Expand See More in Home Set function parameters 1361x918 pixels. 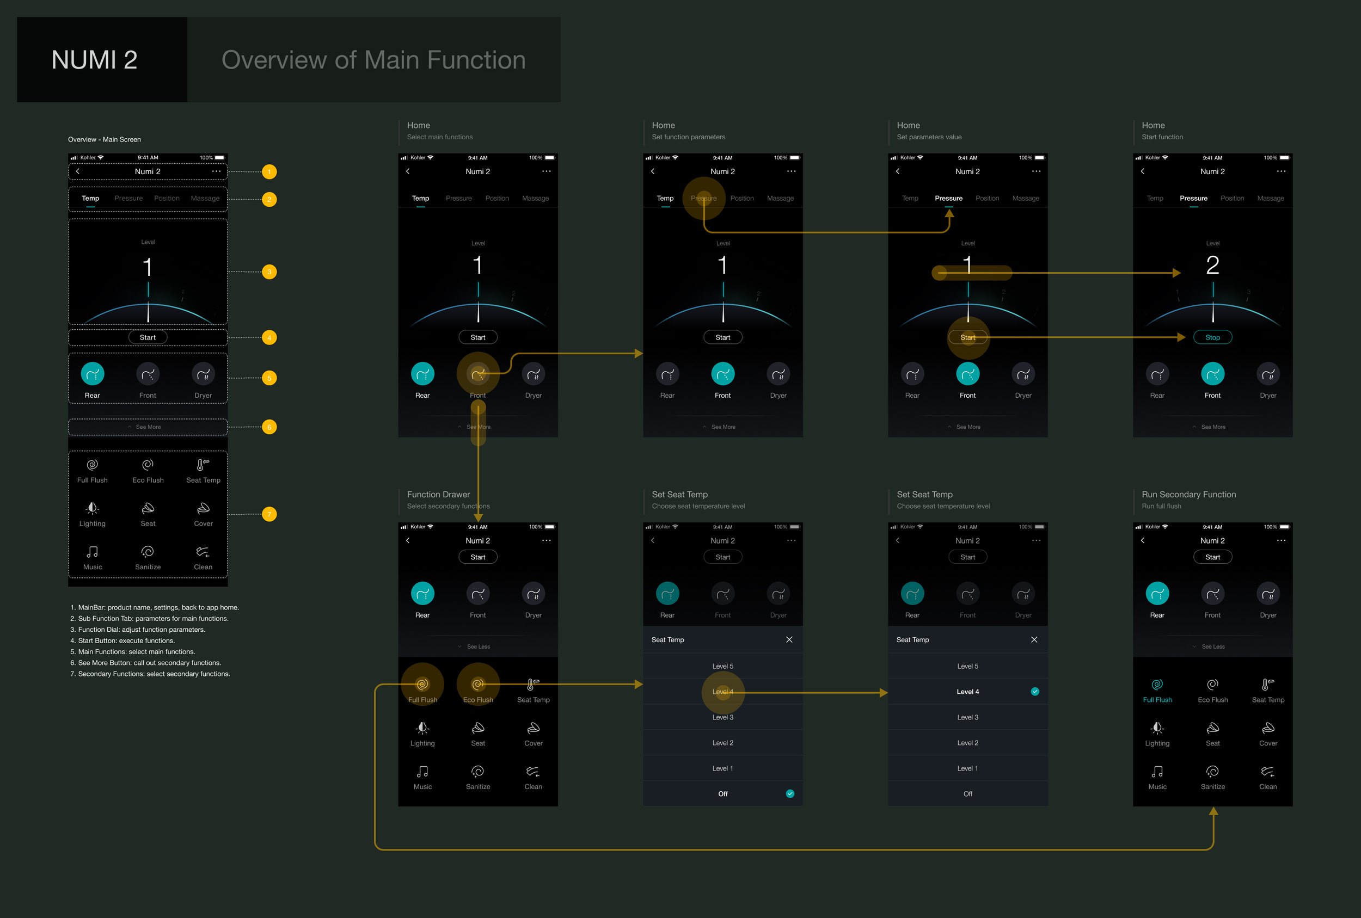719,427
